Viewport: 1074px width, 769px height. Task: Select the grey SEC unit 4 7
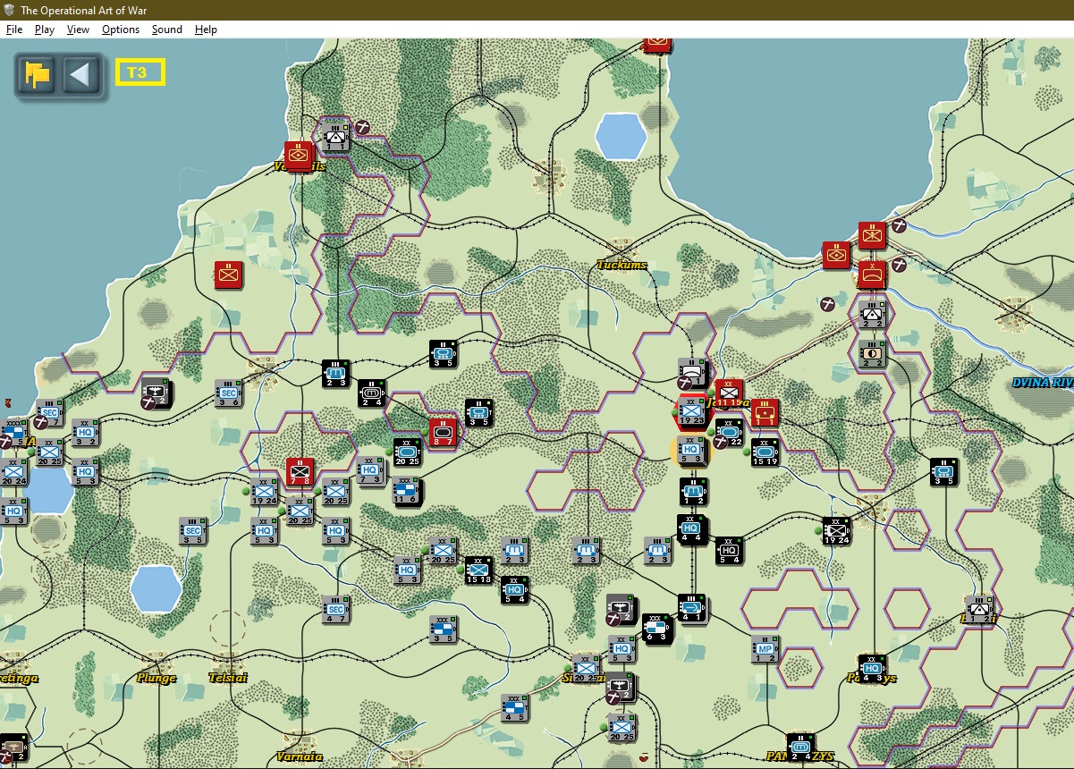coord(335,609)
